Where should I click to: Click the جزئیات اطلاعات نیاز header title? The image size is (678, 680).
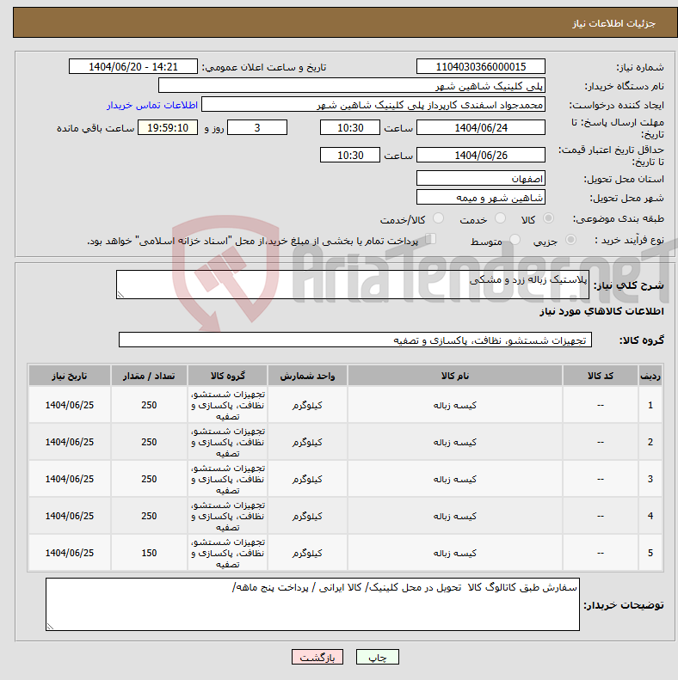pyautogui.click(x=613, y=23)
